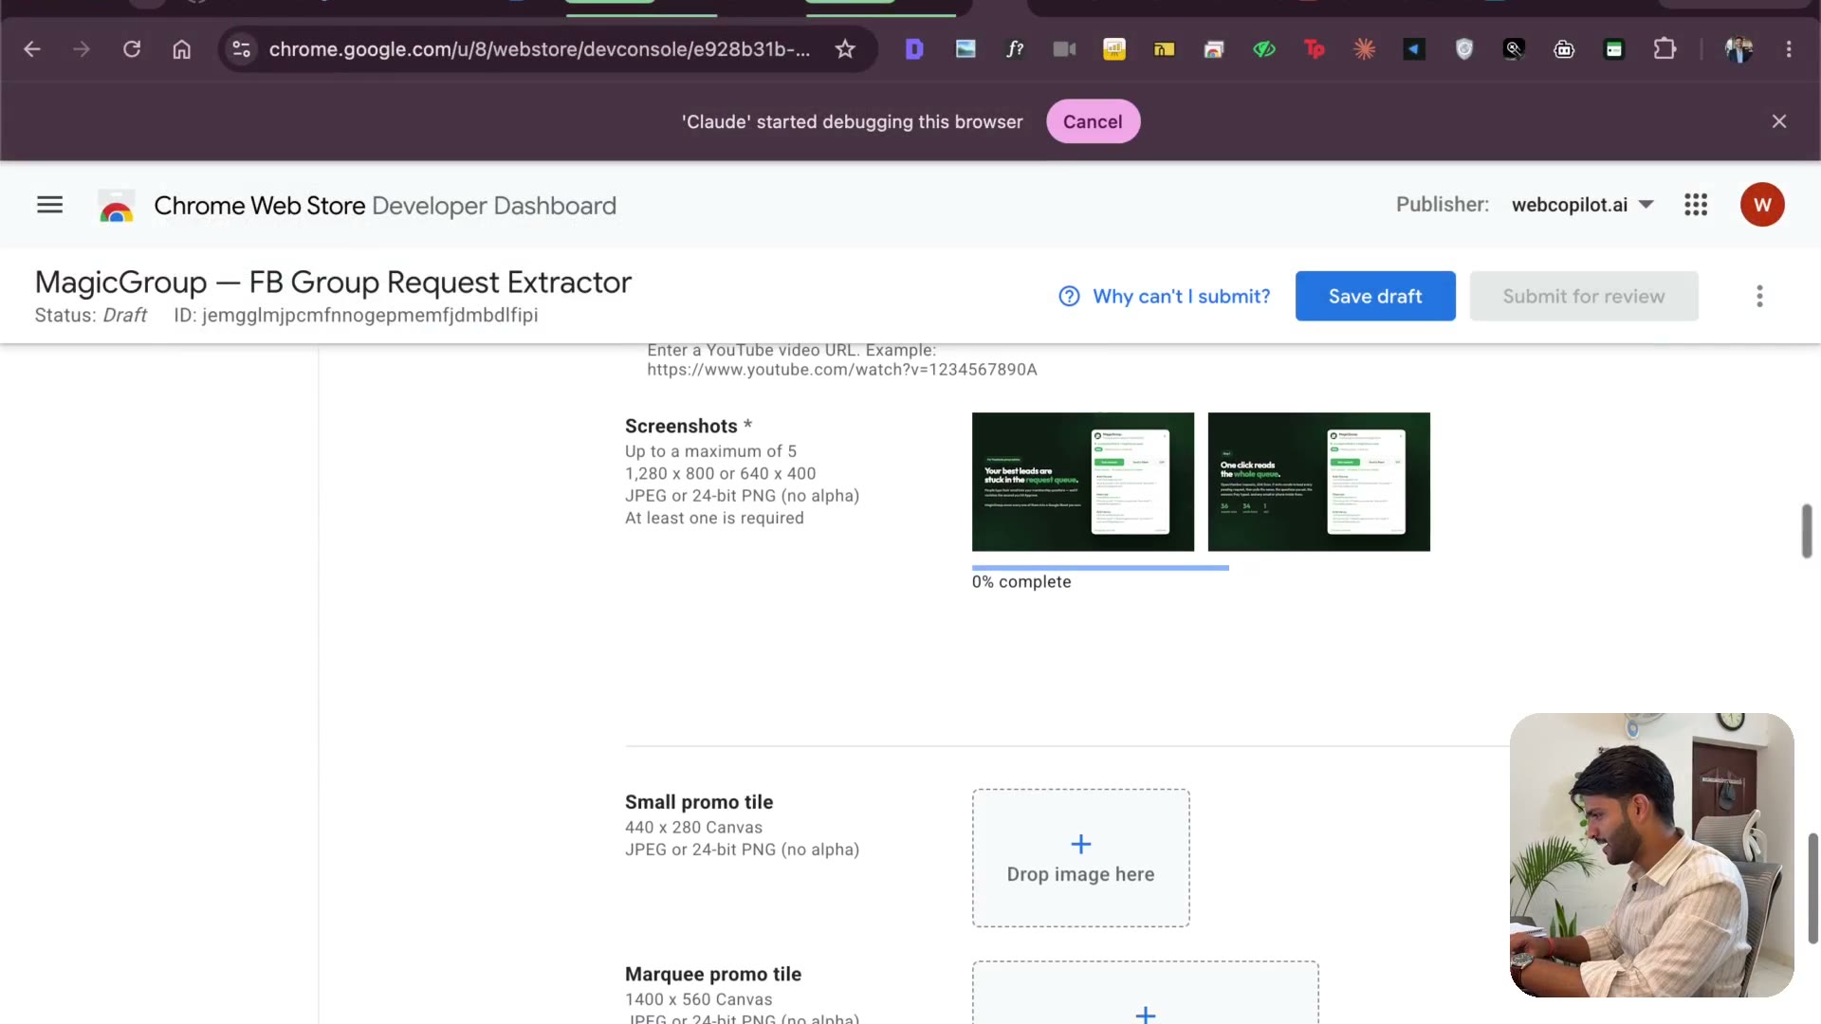This screenshot has height=1024, width=1821.
Task: Add an image to Small promo tile
Action: point(1081,858)
